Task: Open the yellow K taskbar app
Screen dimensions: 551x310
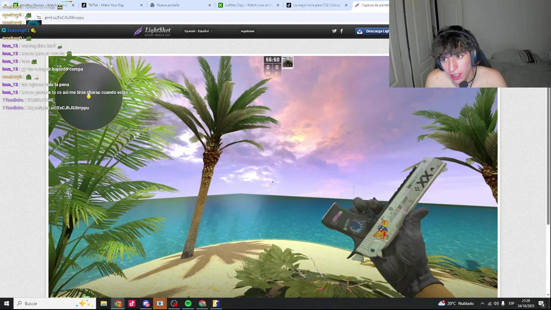Action: [x=216, y=304]
